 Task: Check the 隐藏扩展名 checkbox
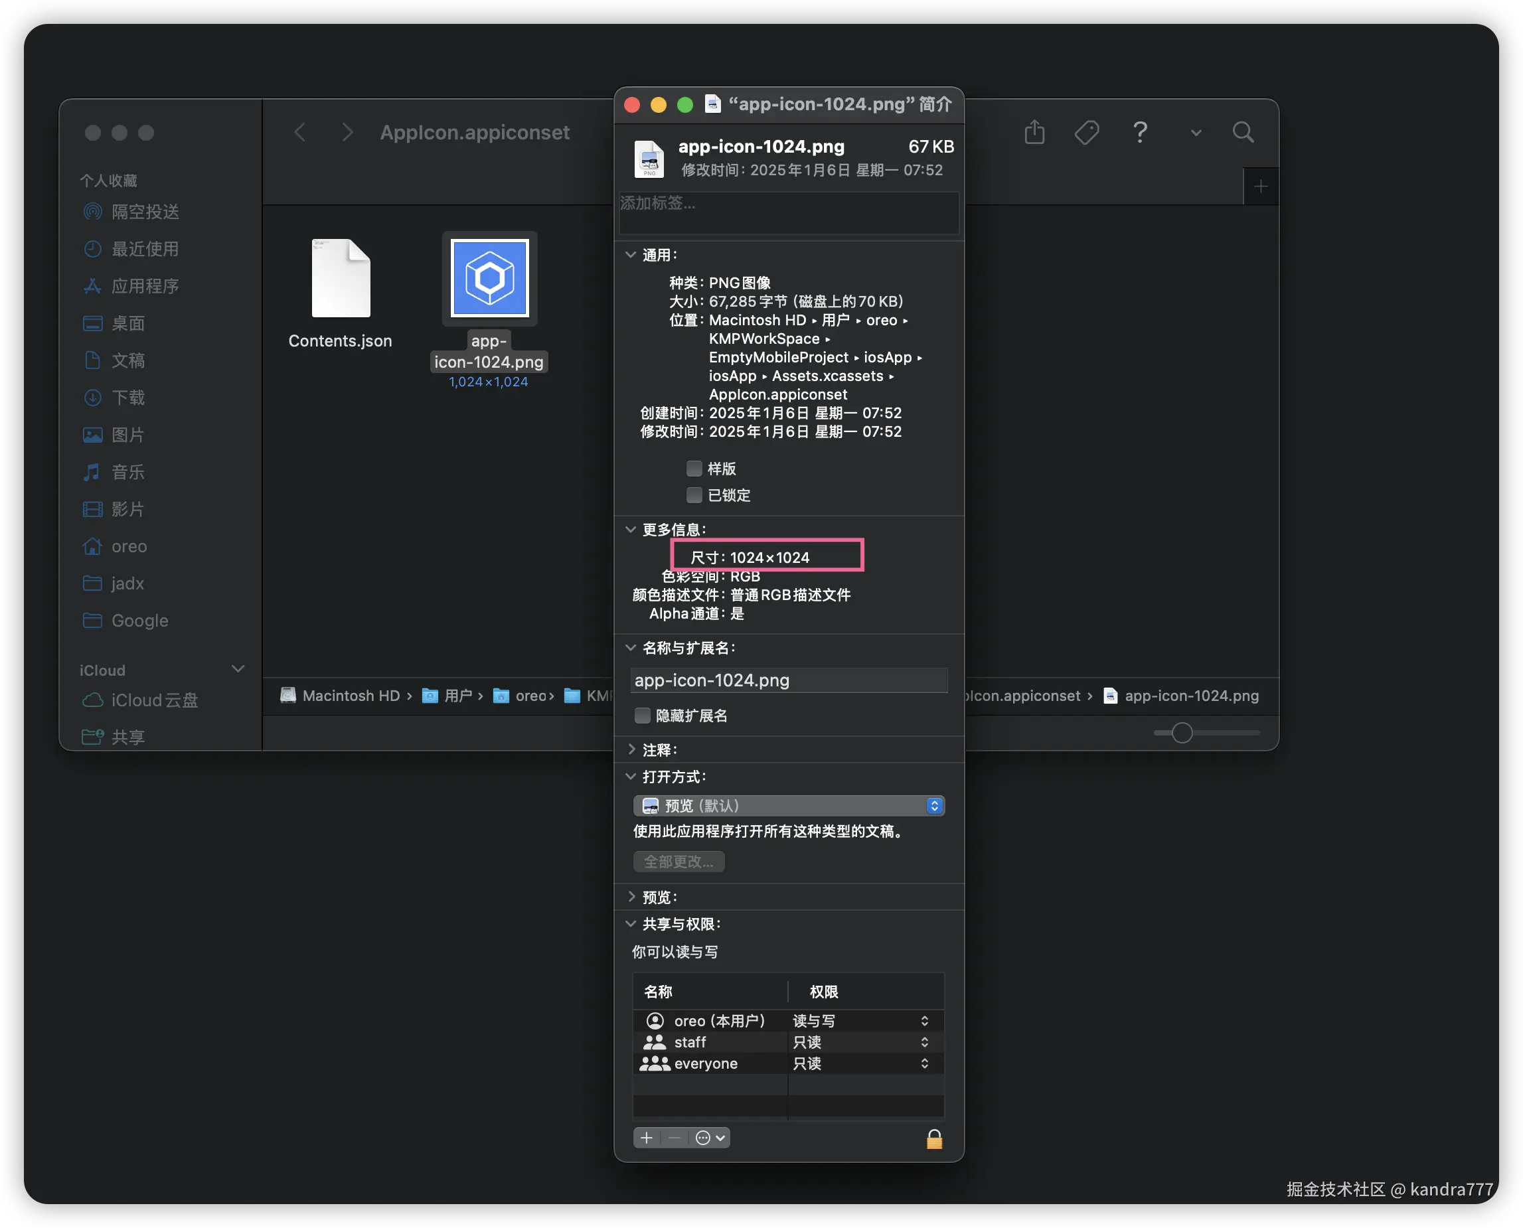coord(642,715)
